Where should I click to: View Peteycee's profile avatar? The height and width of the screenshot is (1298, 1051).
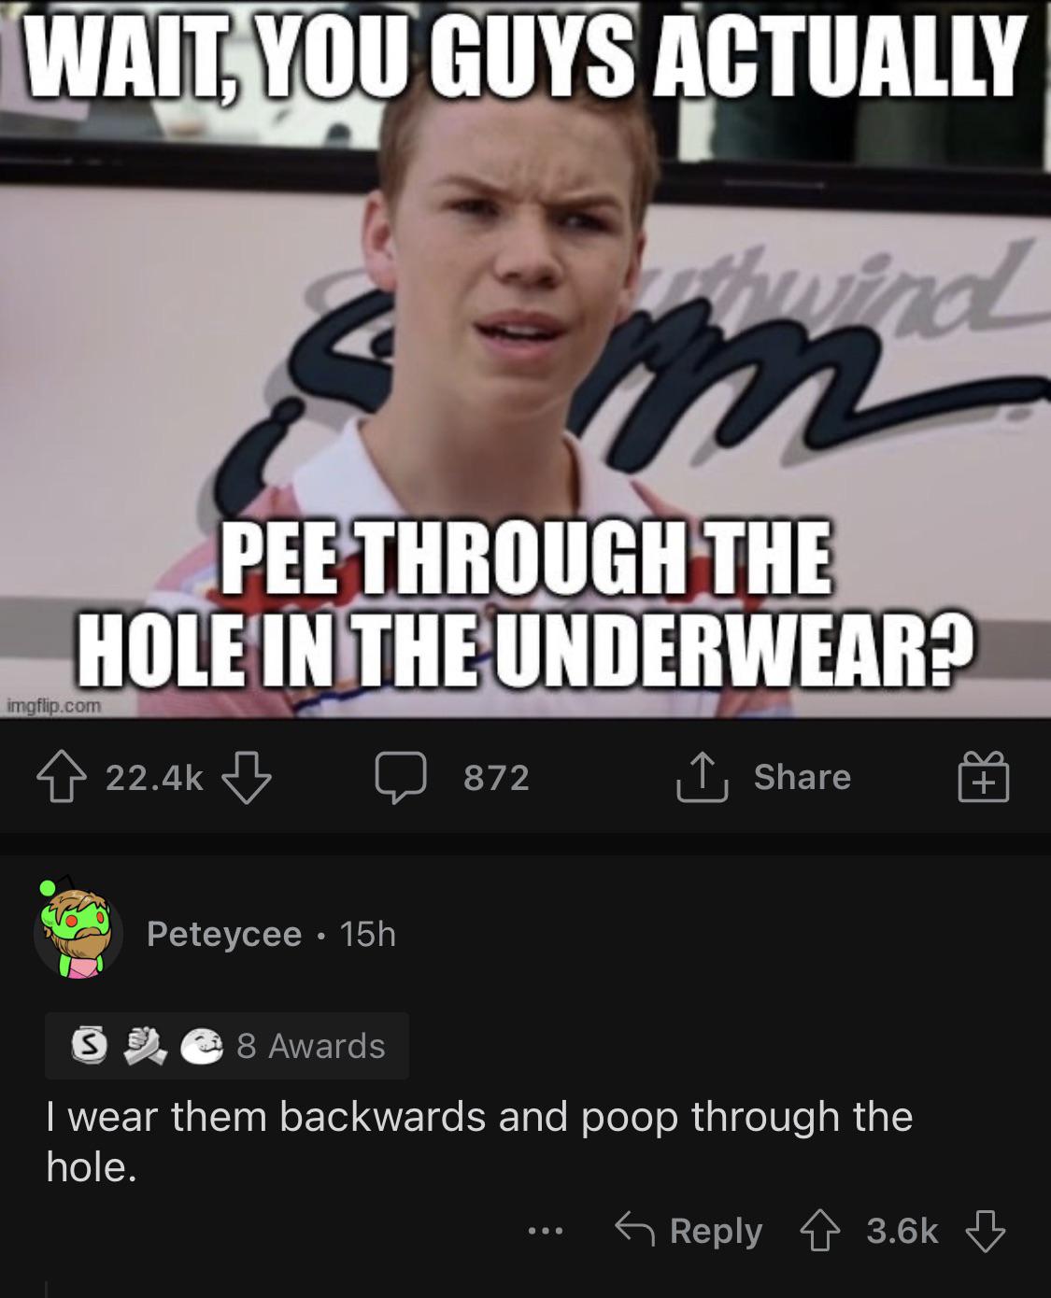78,932
